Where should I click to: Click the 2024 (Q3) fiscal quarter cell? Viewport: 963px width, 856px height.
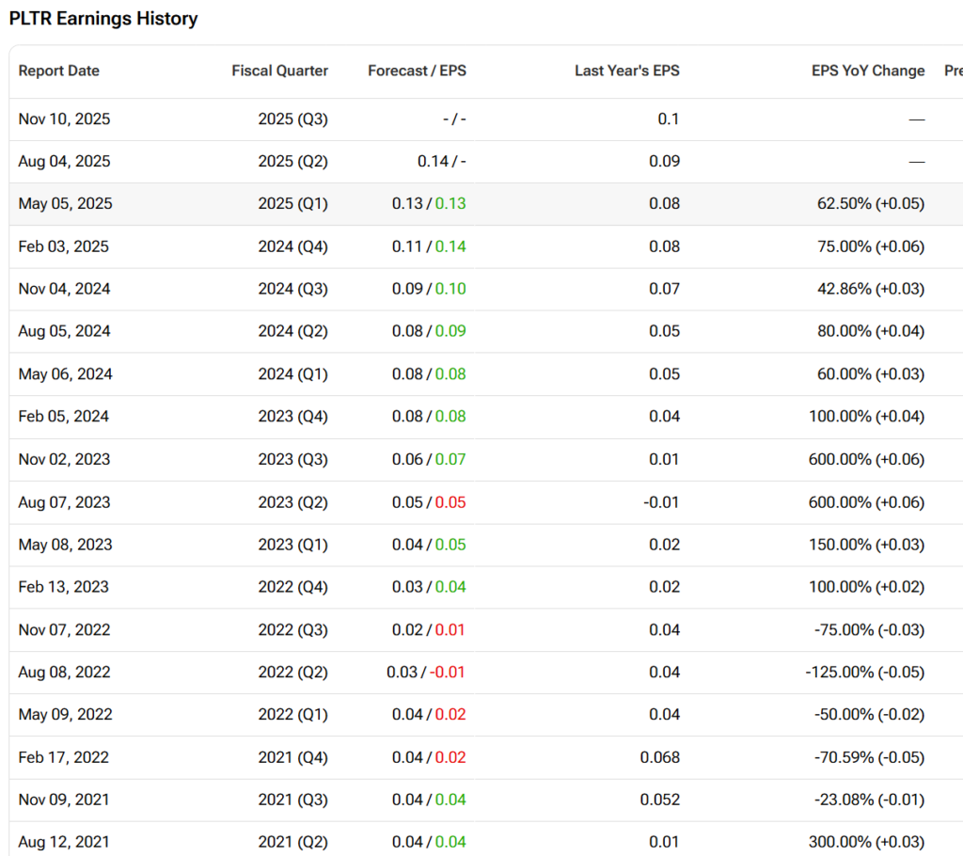coord(293,289)
